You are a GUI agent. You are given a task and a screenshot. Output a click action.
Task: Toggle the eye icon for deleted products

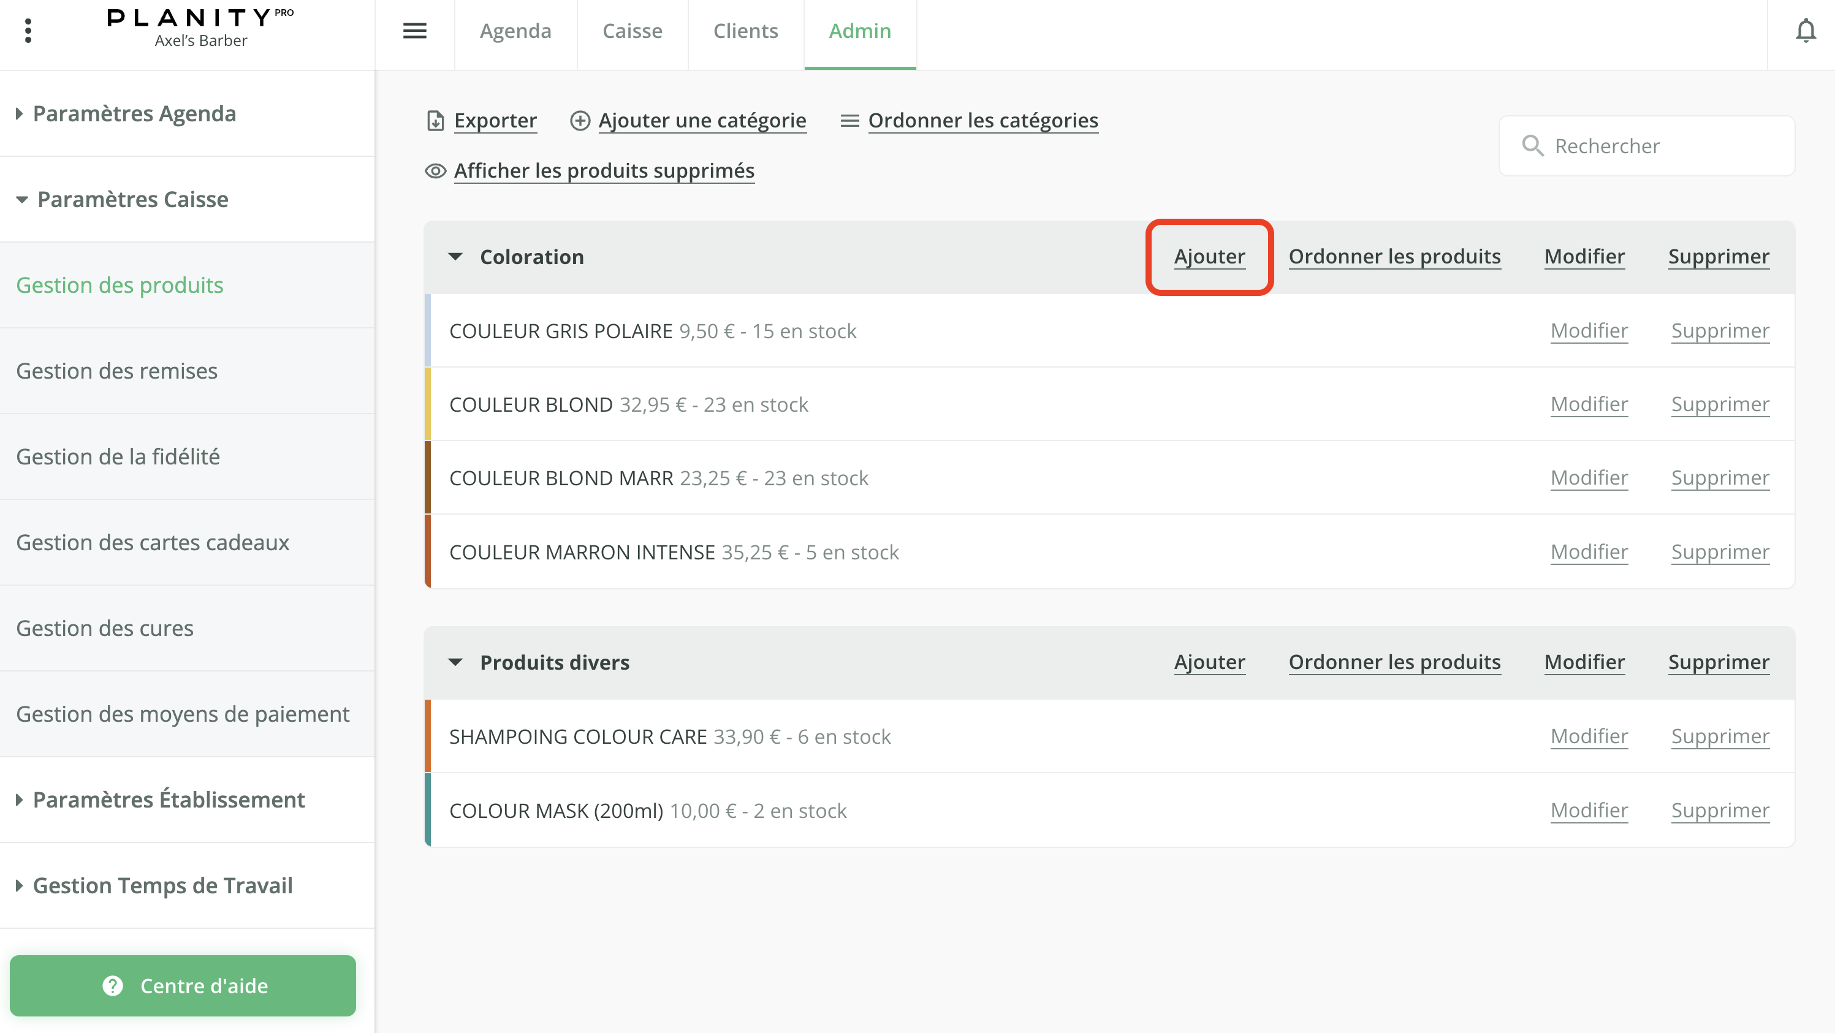click(435, 171)
